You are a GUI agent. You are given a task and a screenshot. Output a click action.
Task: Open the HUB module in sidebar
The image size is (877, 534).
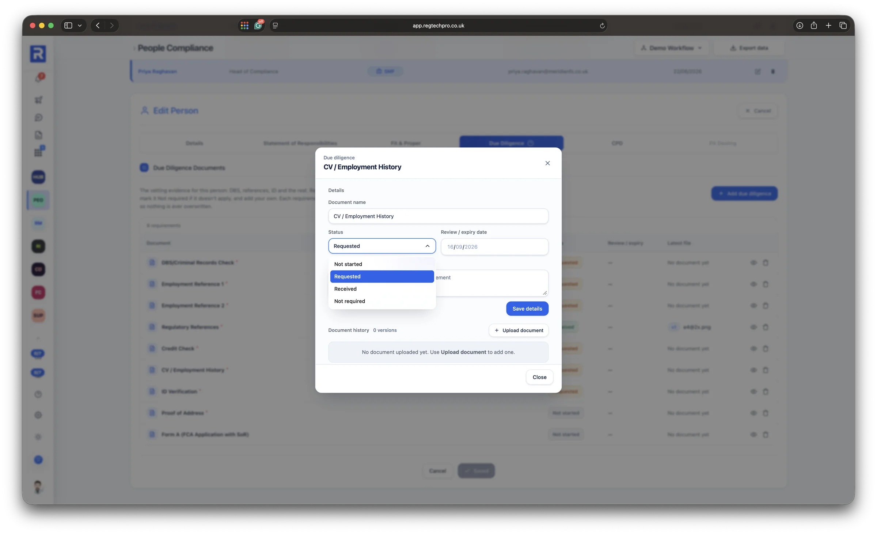point(38,177)
